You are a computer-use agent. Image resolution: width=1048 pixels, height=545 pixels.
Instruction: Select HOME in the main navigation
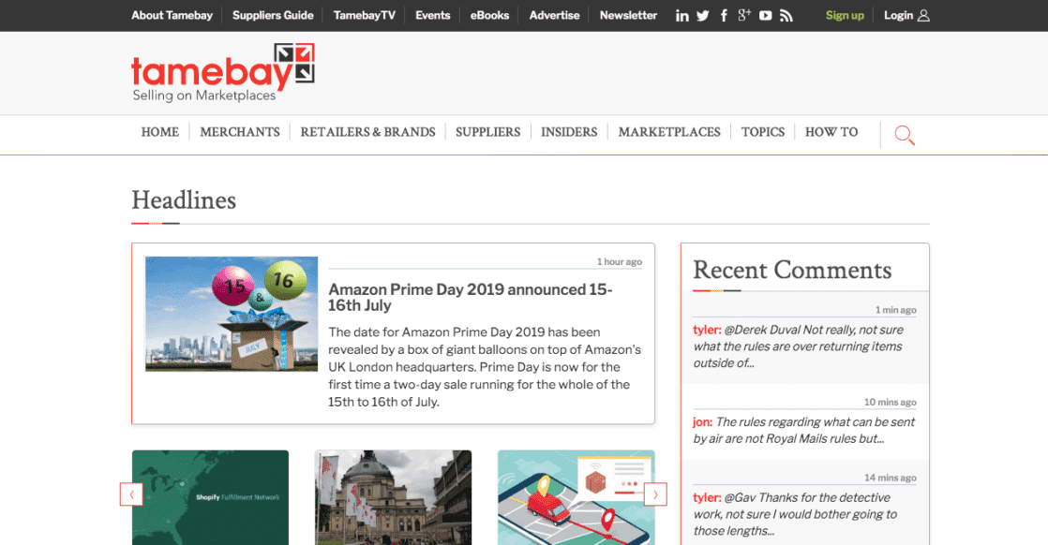159,132
